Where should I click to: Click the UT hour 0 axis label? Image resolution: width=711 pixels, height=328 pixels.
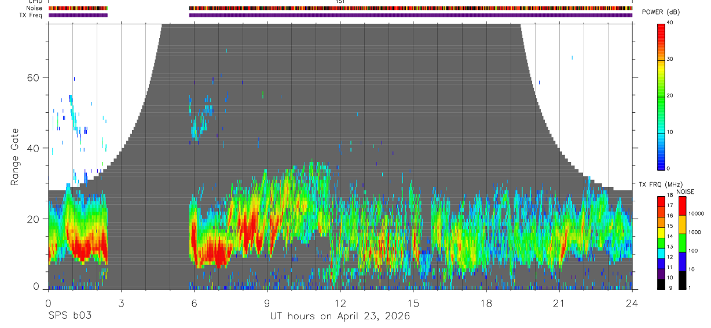pos(48,303)
